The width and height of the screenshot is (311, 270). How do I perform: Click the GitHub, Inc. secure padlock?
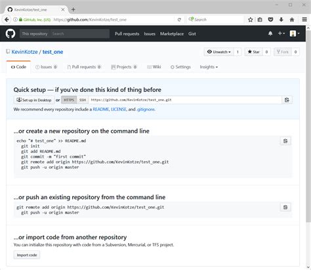[x=20, y=20]
